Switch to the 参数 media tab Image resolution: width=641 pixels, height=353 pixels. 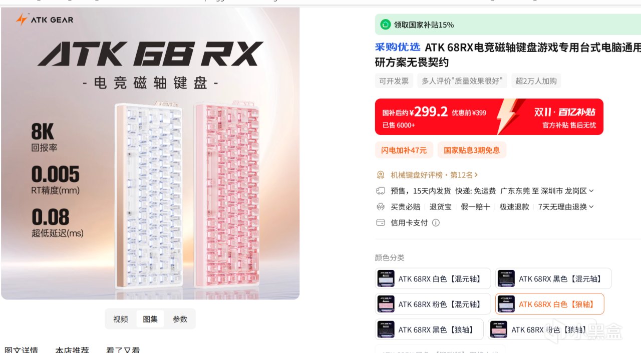click(180, 319)
